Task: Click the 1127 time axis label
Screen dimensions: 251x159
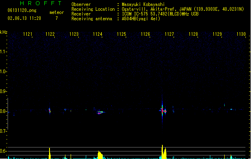Action: pyautogui.click(x=169, y=34)
